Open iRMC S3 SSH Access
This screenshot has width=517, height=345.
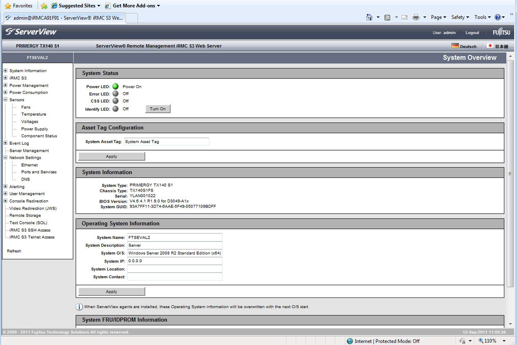30,230
